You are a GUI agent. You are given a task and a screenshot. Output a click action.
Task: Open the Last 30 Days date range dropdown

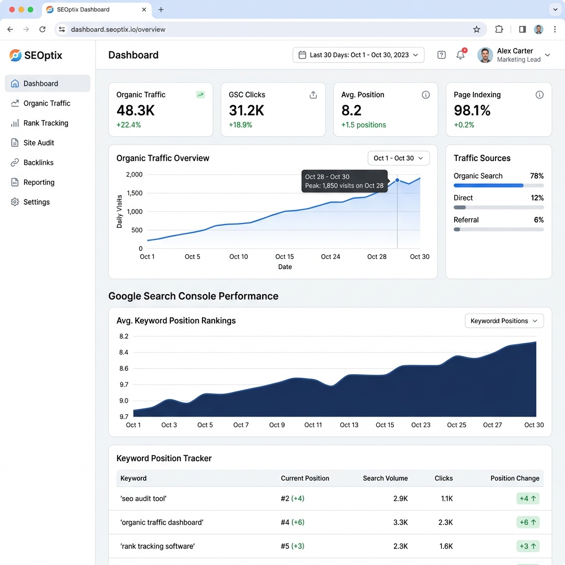pyautogui.click(x=358, y=55)
